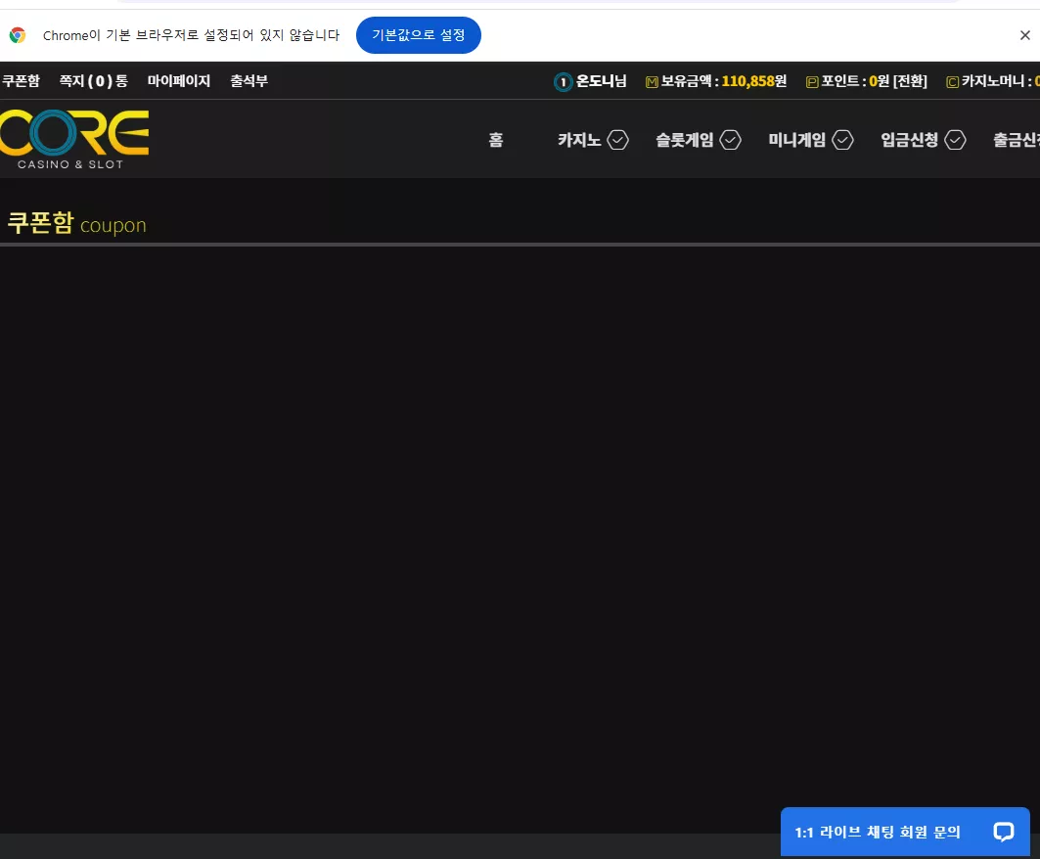Click the 포인트 : 0원 label
The width and height of the screenshot is (1040, 859).
856,81
